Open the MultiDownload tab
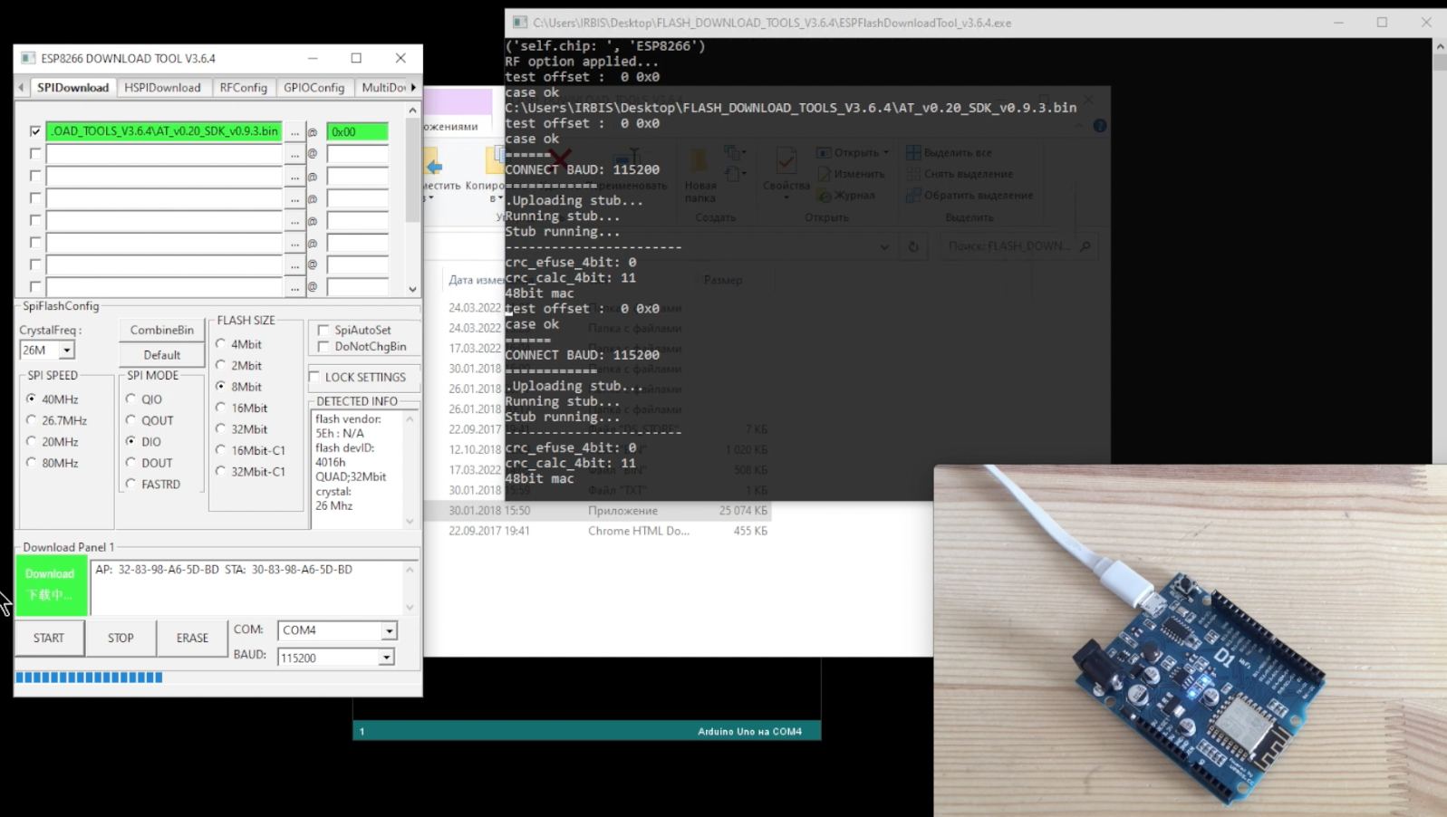Image resolution: width=1447 pixels, height=817 pixels. coord(383,88)
